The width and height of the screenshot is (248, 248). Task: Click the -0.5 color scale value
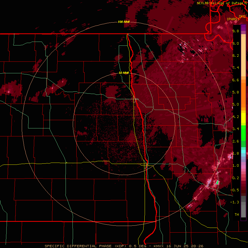point(234,190)
